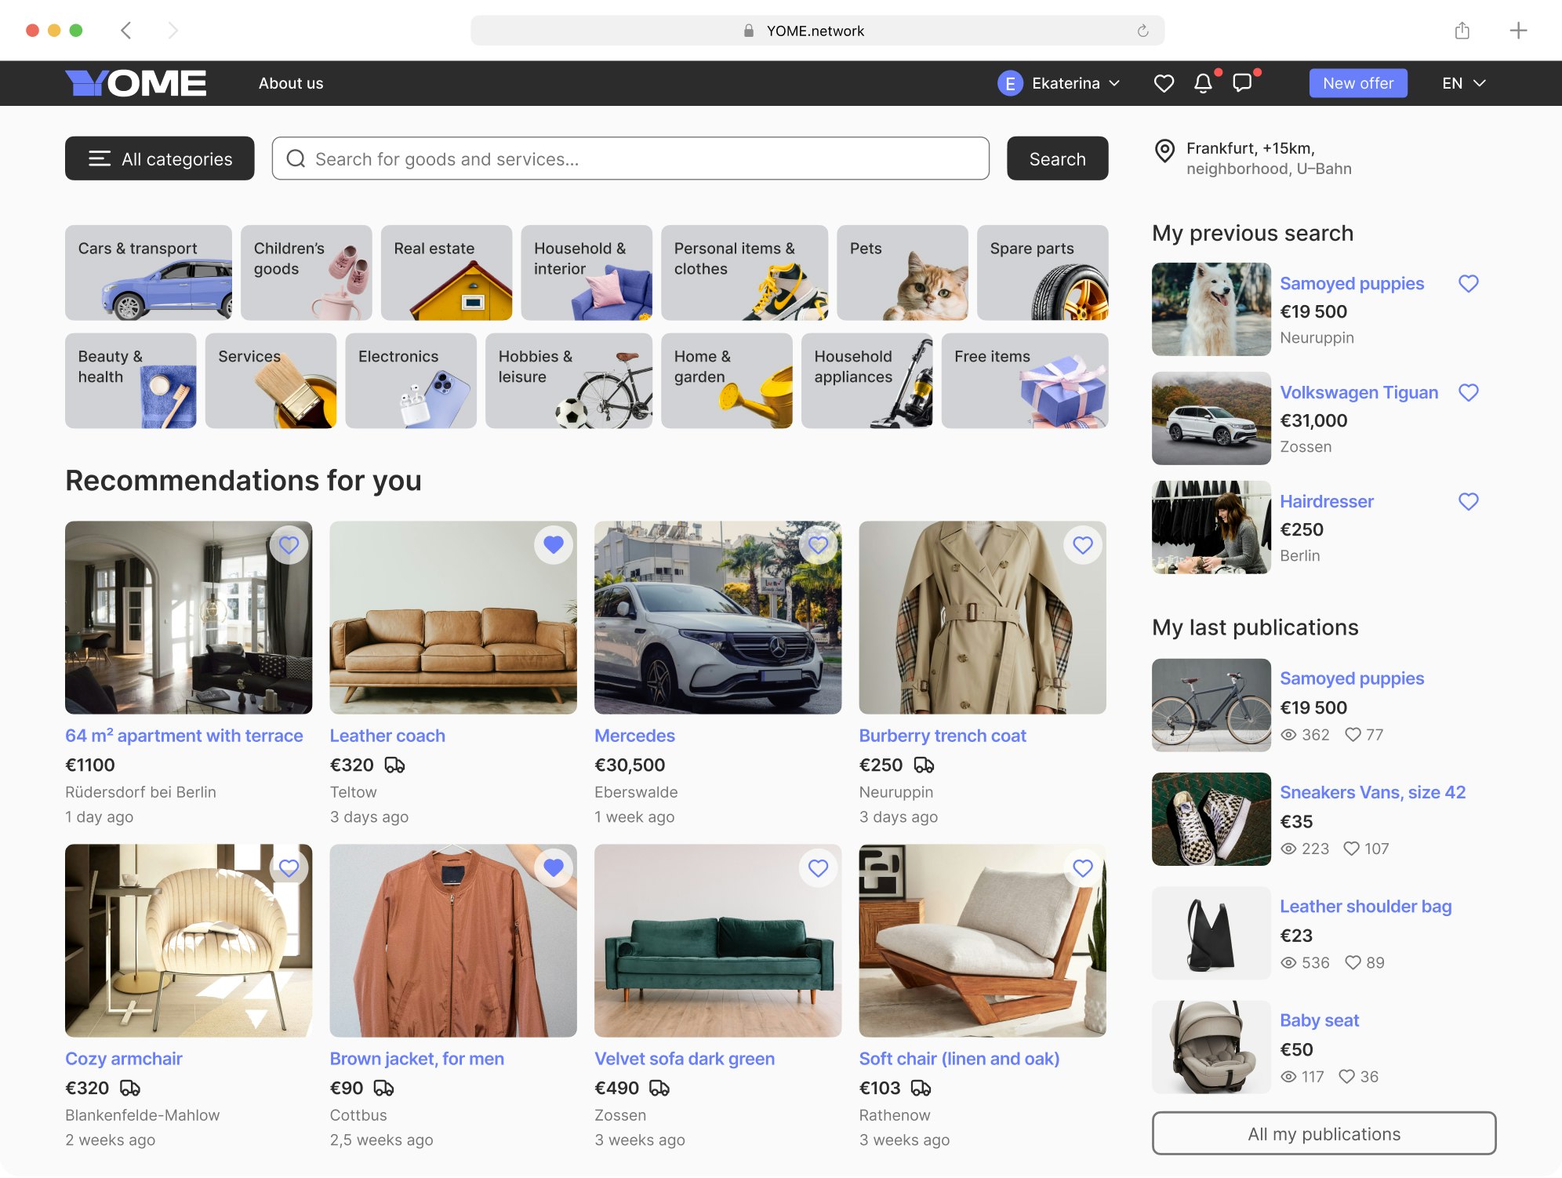Open the Mercedes listing photo

(717, 617)
